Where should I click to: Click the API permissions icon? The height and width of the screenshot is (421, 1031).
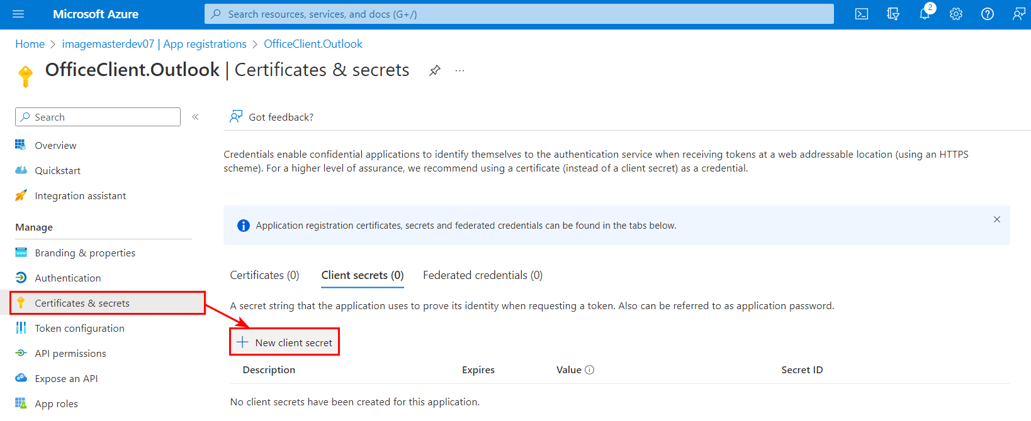21,353
